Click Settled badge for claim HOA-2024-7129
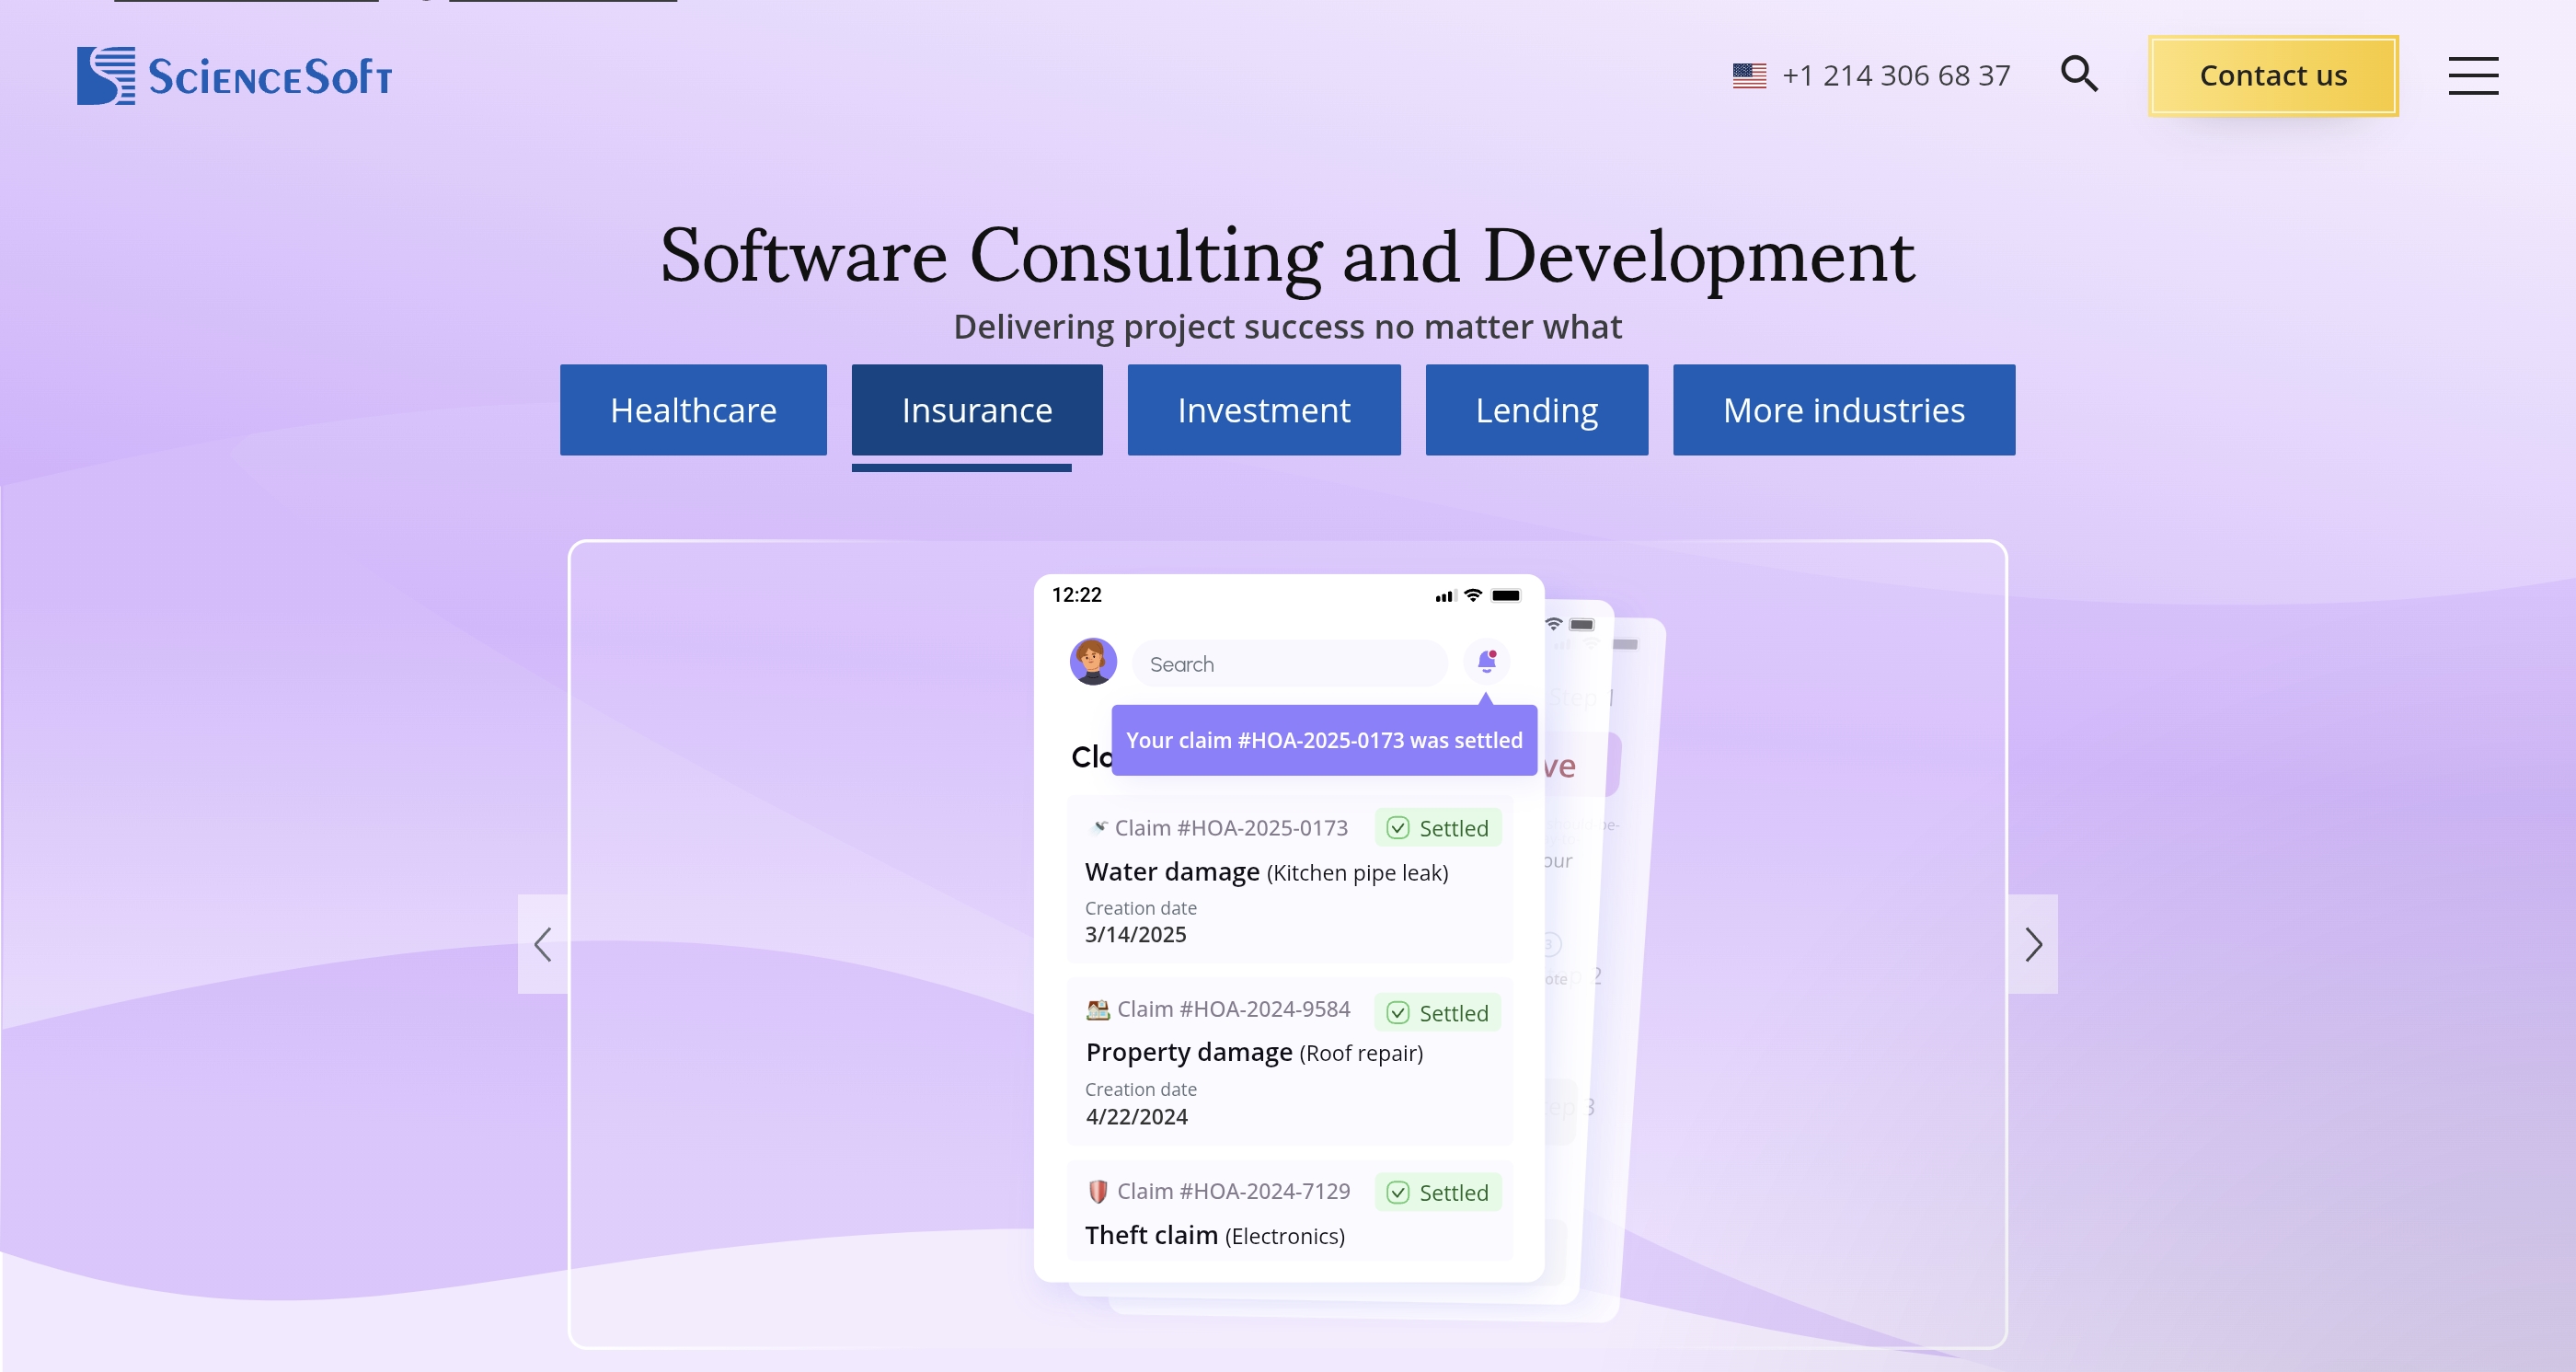 click(x=1438, y=1192)
